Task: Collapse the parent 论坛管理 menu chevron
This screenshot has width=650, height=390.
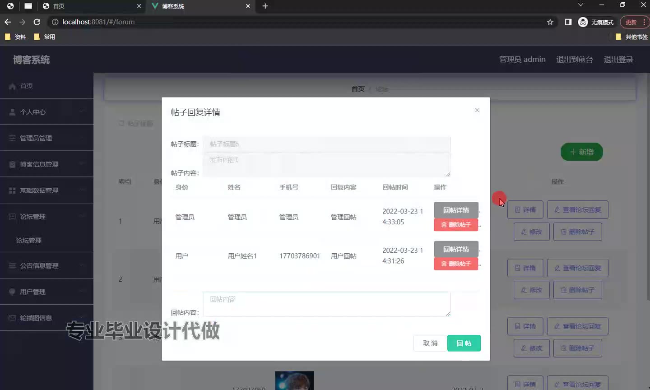Action: pos(82,217)
